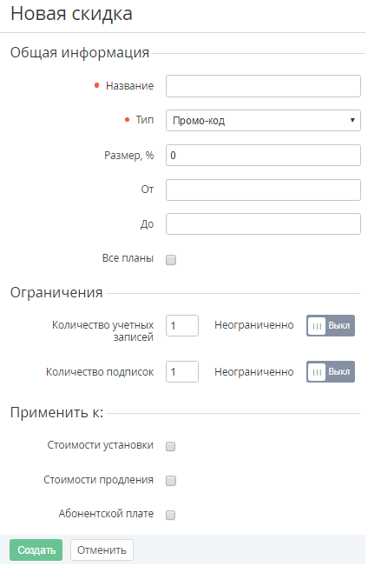Click the Ограничения section heading
Image resolution: width=368 pixels, height=566 pixels.
56,292
